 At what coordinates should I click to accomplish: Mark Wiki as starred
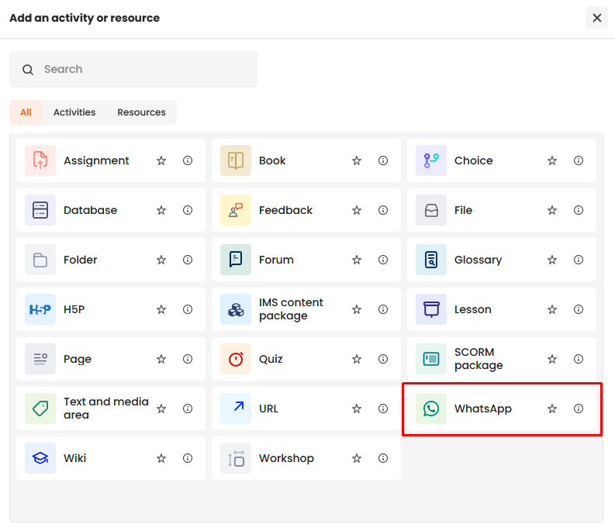click(x=161, y=458)
